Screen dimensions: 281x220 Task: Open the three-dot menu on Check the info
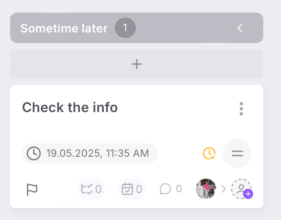241,108
